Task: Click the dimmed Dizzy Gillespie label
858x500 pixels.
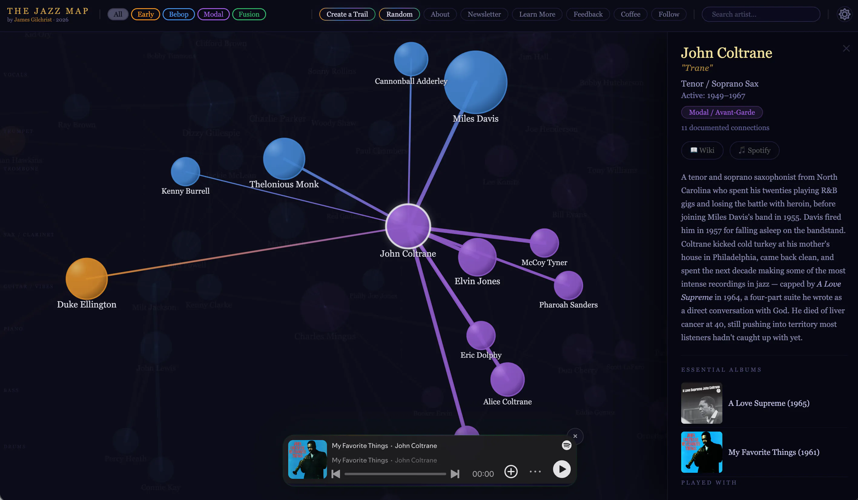Action: pos(211,133)
